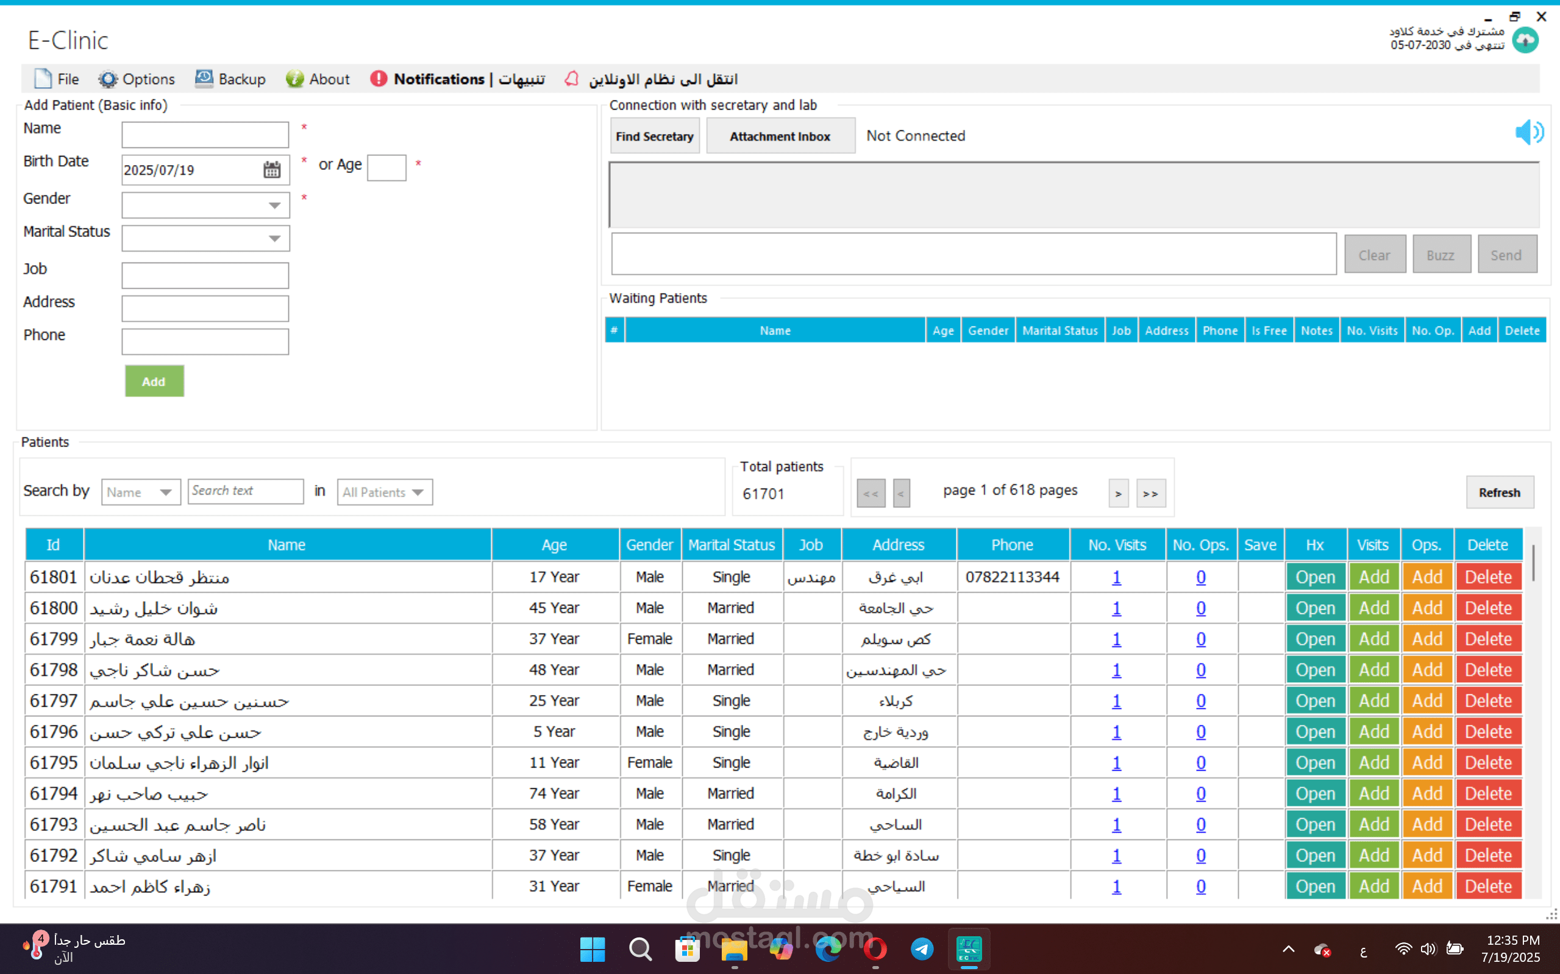Add operation for patient 61799
The image size is (1560, 974).
pyautogui.click(x=1427, y=639)
